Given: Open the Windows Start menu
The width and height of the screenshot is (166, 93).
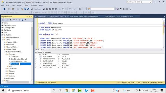Looking at the screenshot, I should [3, 90].
